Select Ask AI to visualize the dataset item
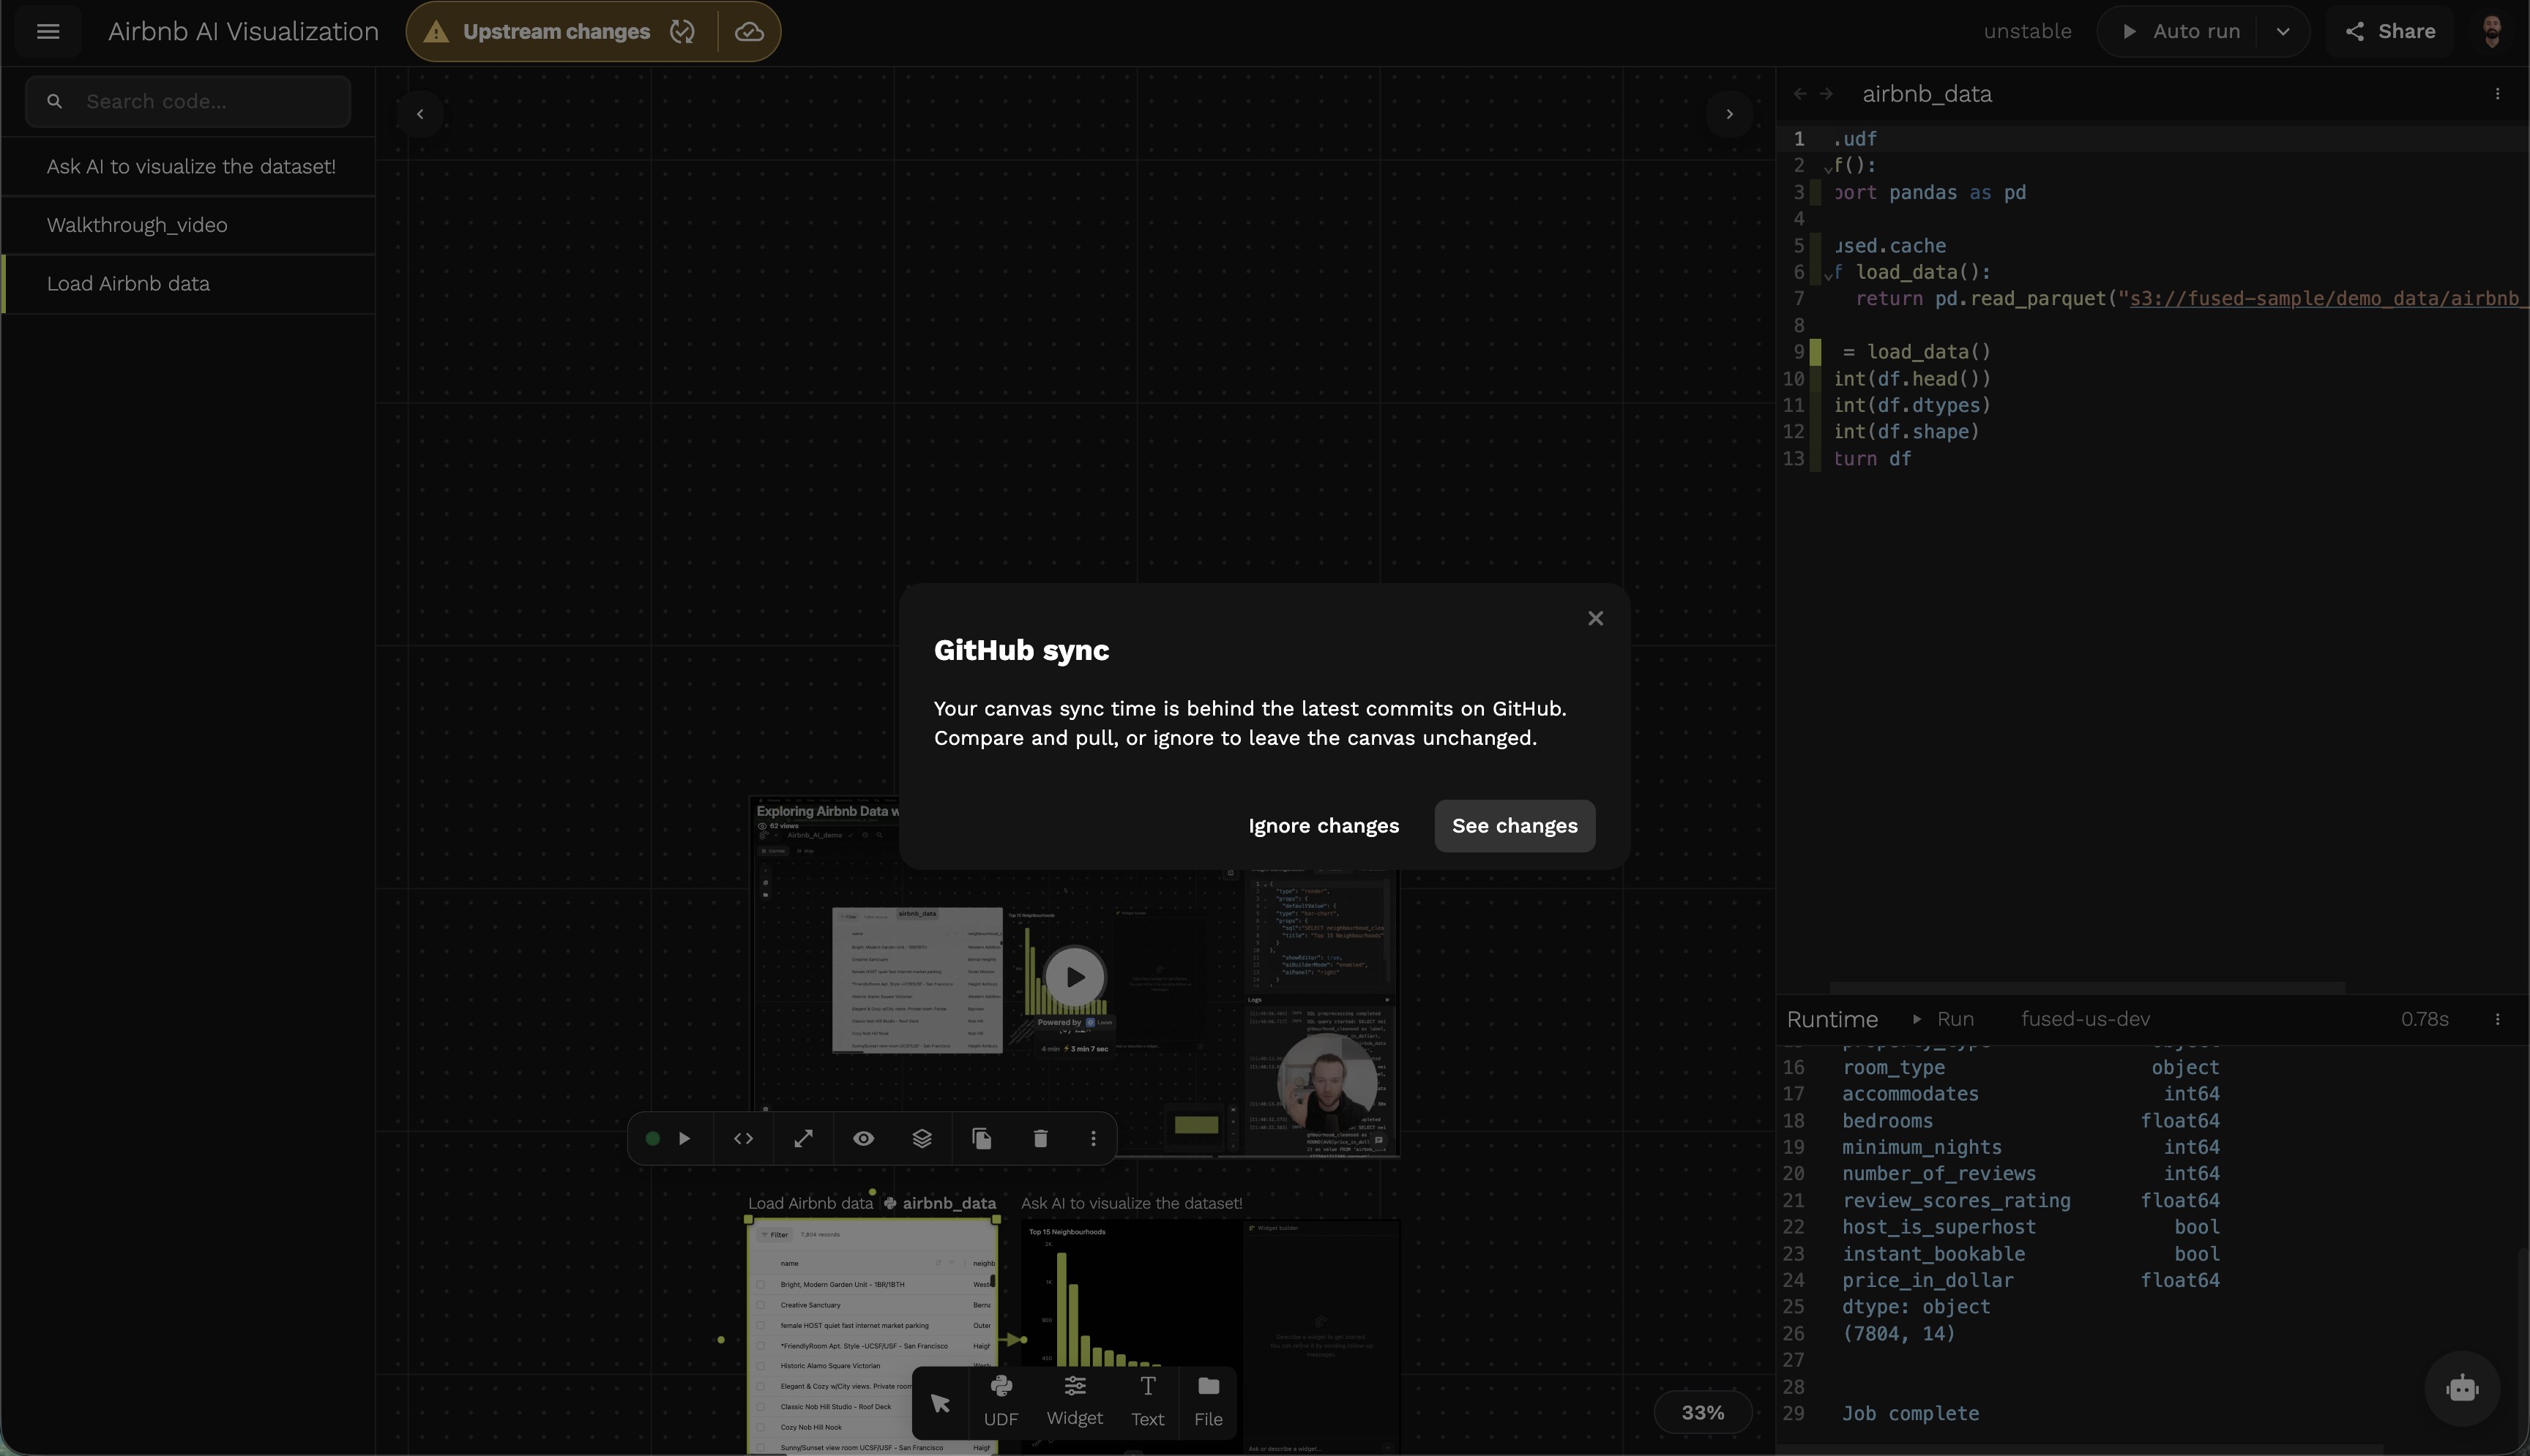 189,166
